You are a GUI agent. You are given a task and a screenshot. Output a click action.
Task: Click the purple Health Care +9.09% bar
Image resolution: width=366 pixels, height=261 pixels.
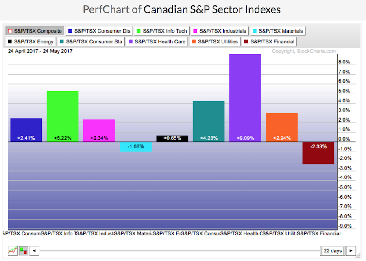pos(245,98)
